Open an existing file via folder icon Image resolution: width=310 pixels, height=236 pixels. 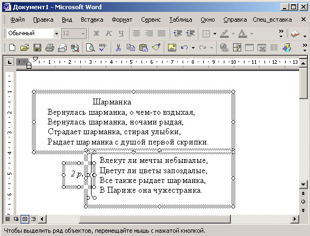point(25,48)
